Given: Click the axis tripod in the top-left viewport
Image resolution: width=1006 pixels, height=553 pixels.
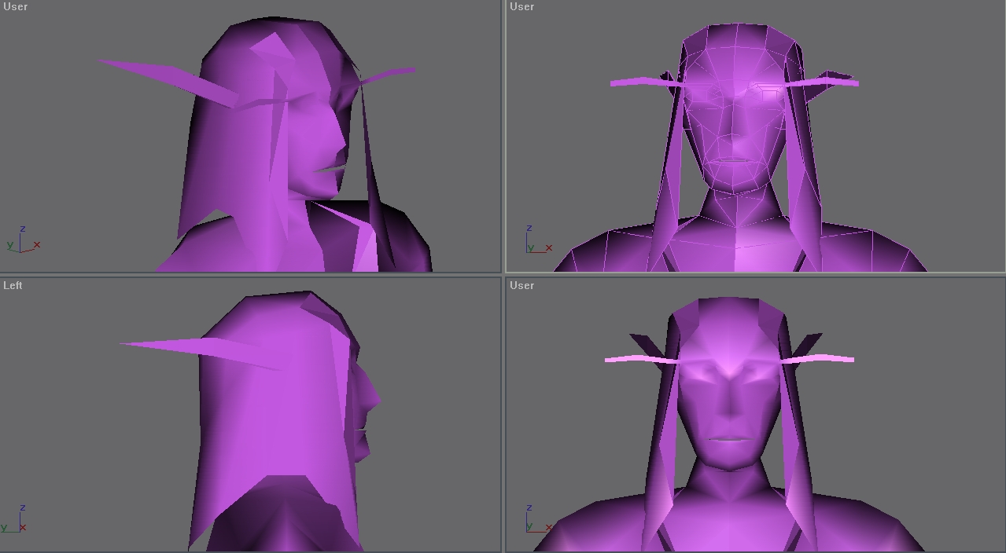Looking at the screenshot, I should 24,240.
